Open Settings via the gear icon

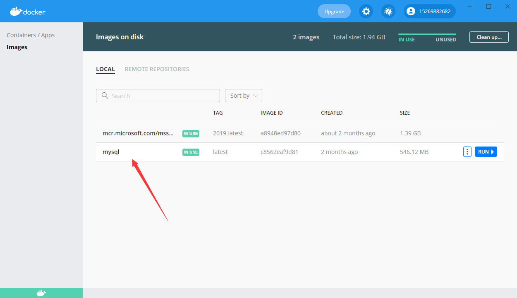366,11
